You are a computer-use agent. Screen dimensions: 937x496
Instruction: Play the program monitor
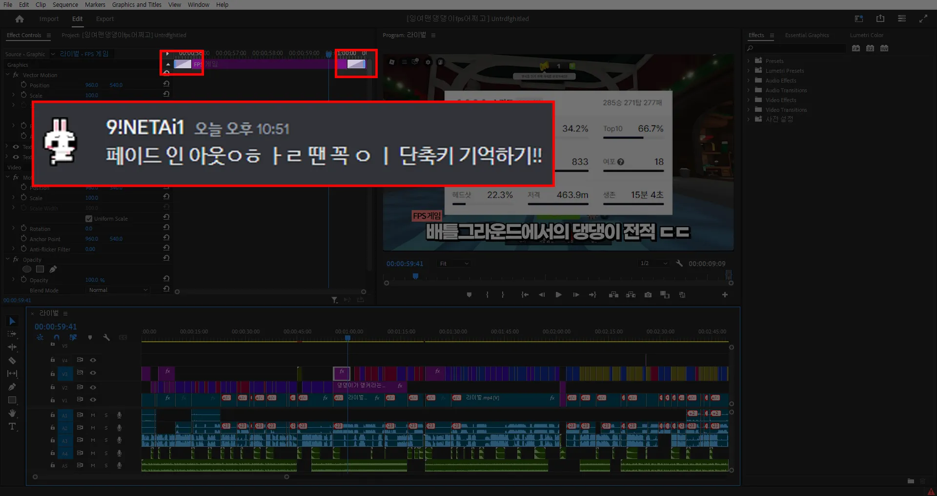click(x=558, y=295)
